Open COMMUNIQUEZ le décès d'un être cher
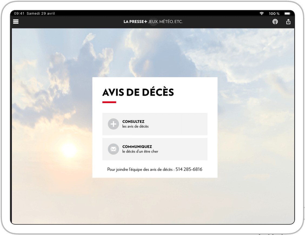The height and width of the screenshot is (235, 305). 155,149
